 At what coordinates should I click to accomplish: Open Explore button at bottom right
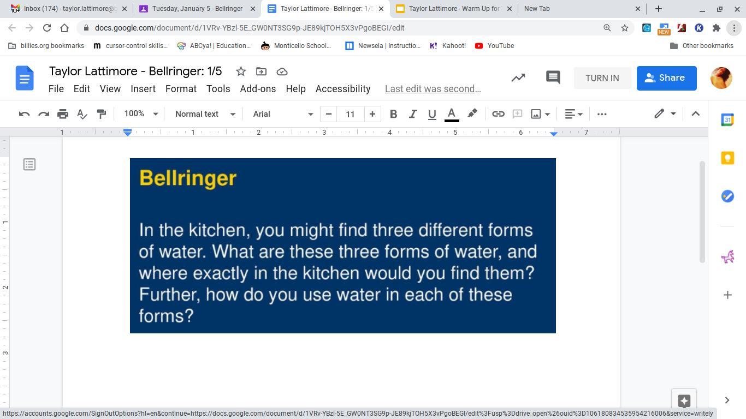click(x=684, y=401)
